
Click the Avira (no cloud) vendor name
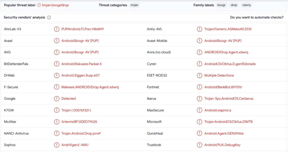(x=159, y=52)
